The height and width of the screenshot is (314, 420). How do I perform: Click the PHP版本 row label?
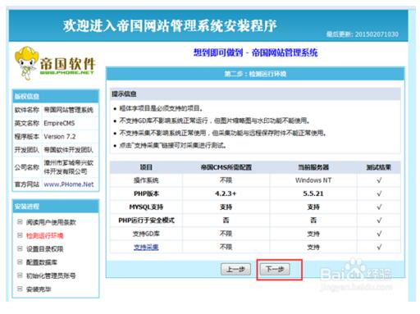point(146,193)
